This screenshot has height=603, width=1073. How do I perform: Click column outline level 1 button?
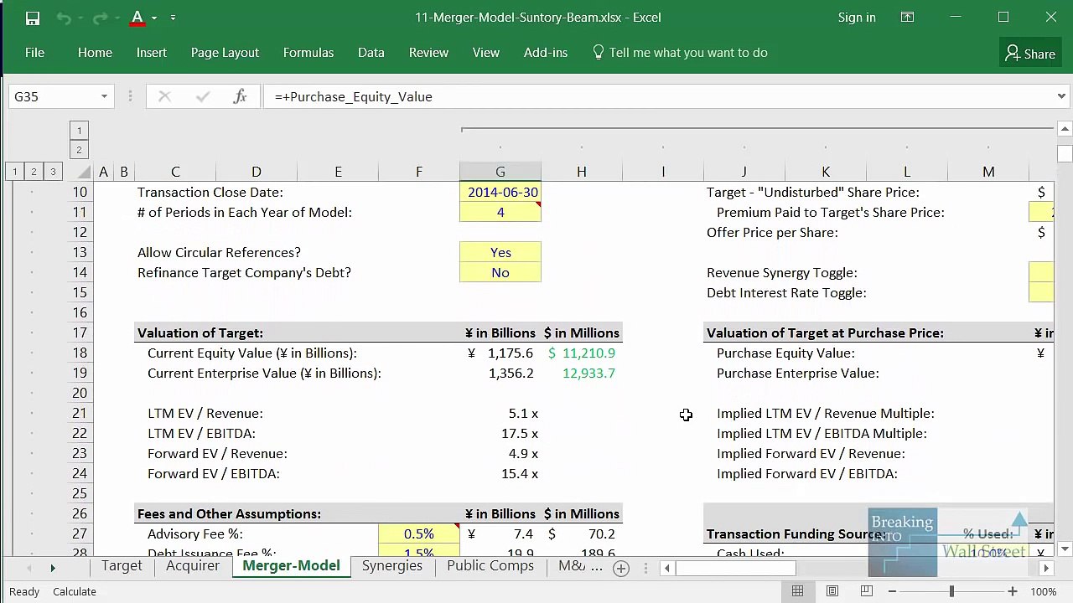coord(79,130)
